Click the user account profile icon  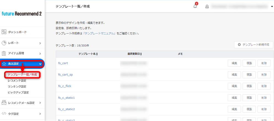point(207,7)
